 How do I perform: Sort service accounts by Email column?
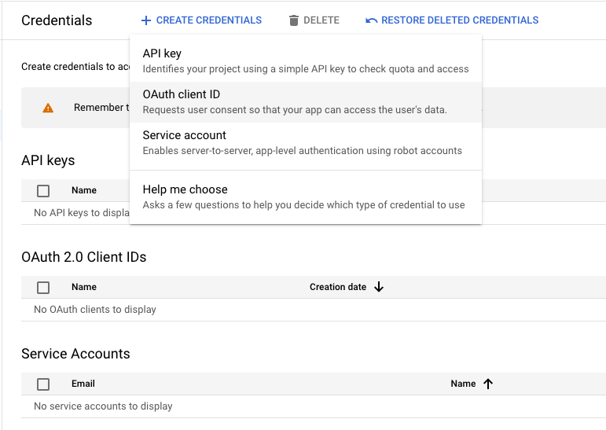pos(83,384)
